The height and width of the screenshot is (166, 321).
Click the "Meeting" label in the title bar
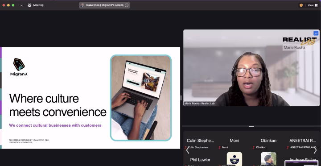(38, 5)
